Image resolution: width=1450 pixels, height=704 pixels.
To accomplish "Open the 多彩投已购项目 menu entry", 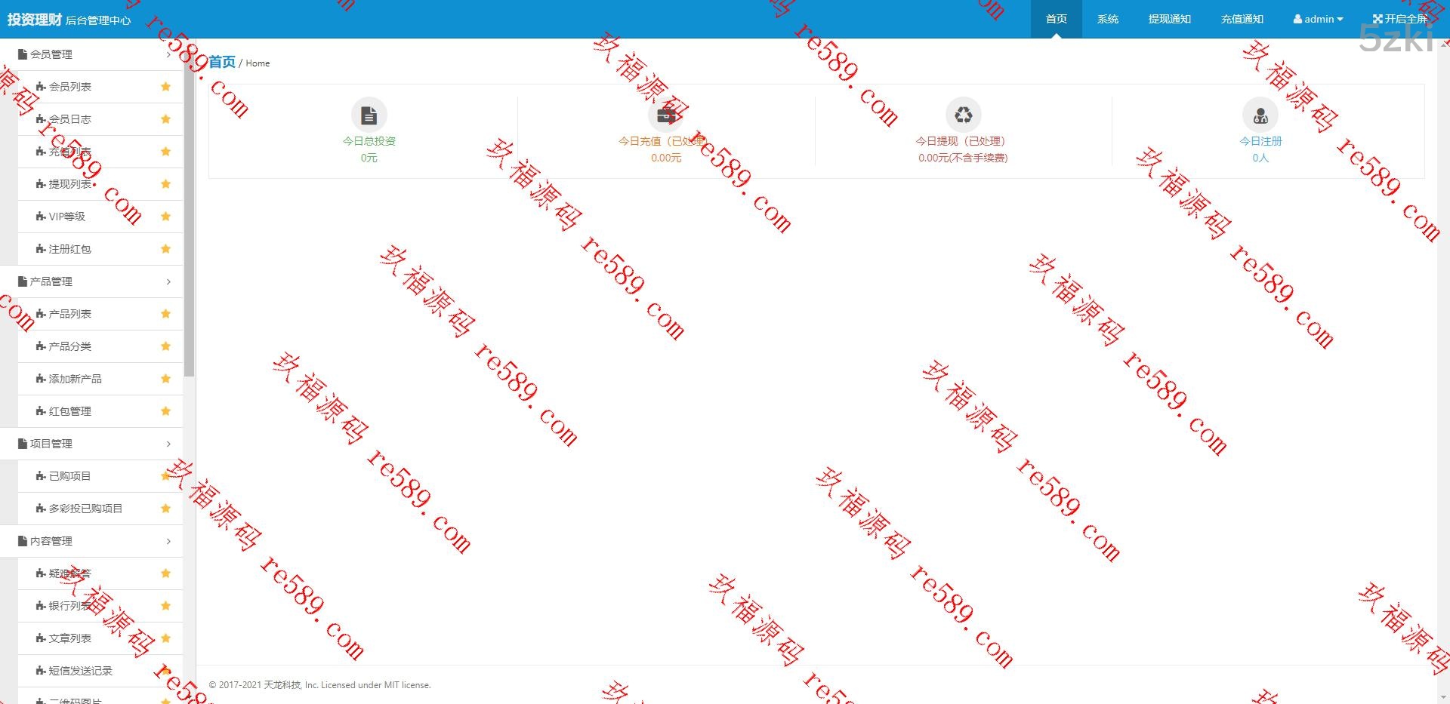I will [x=85, y=509].
